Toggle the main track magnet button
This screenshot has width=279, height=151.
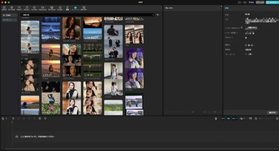[223, 118]
